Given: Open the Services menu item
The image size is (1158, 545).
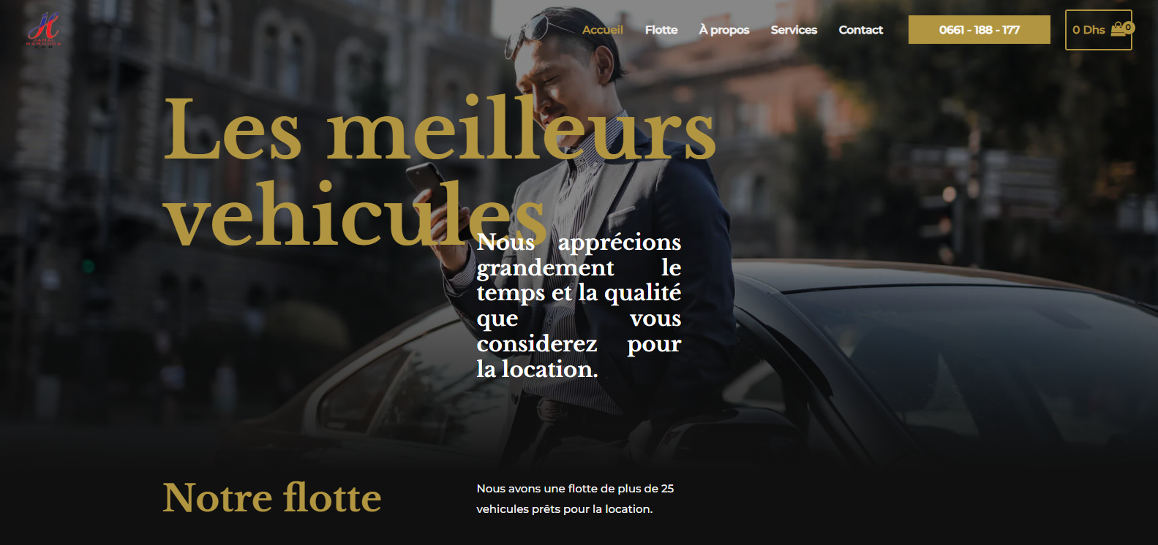Looking at the screenshot, I should 794,30.
